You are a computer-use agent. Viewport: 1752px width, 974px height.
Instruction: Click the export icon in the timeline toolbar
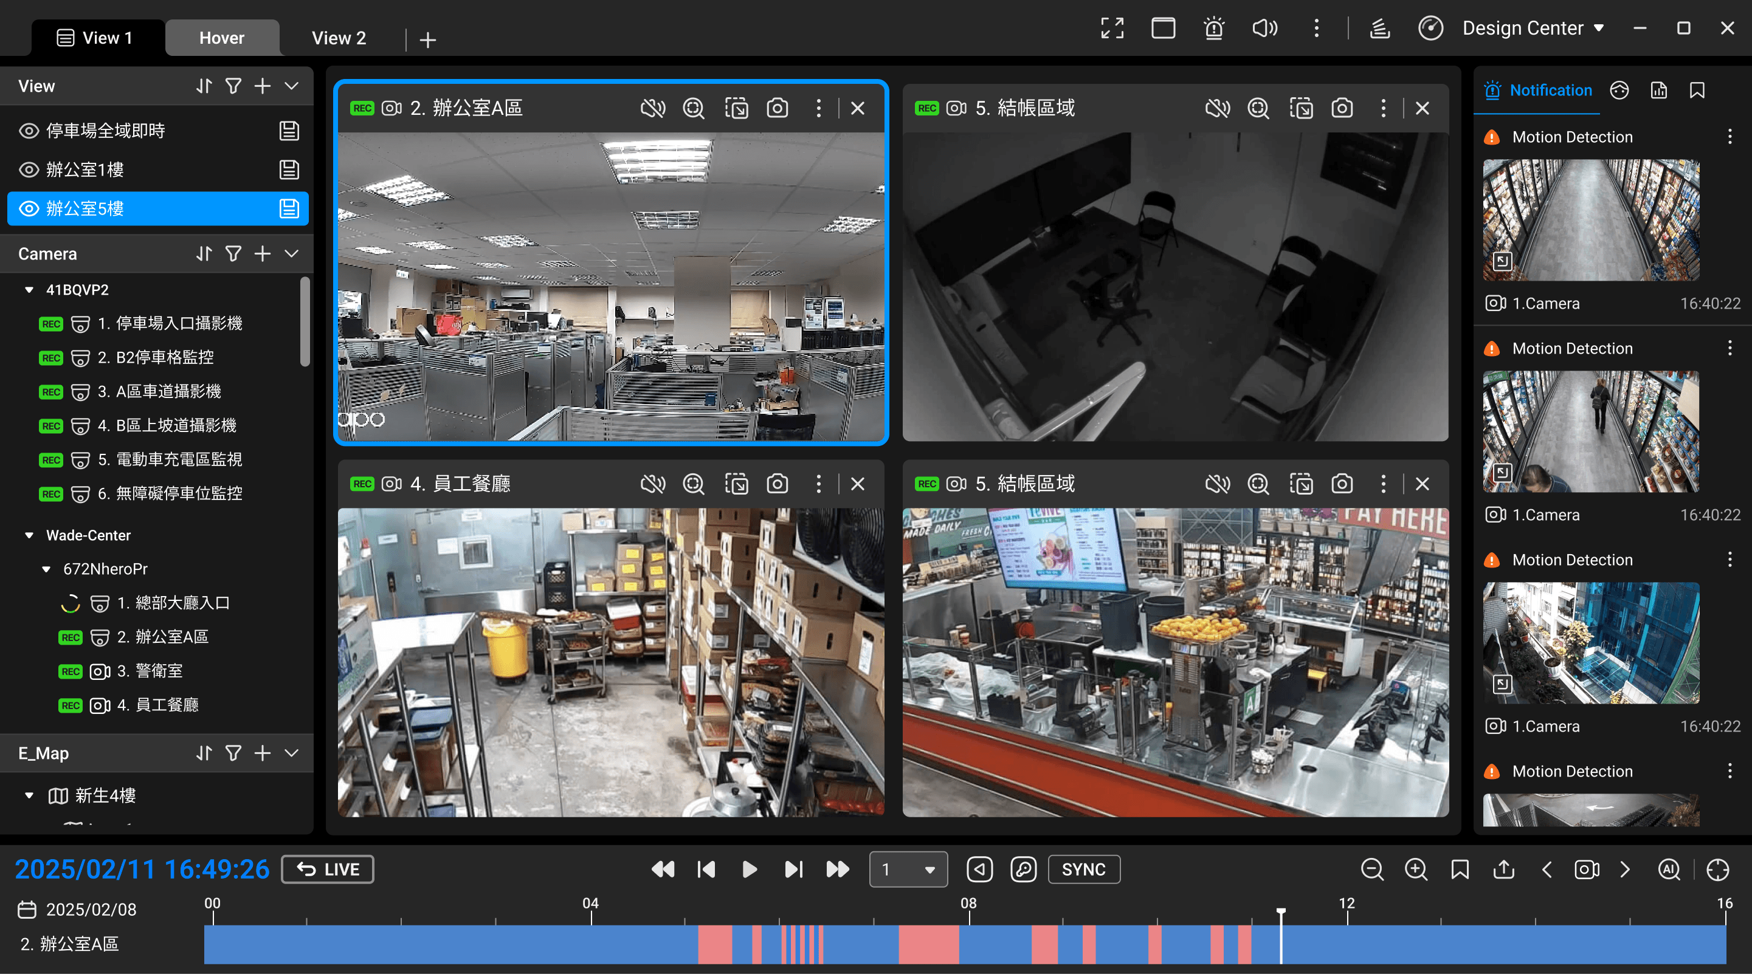pos(1504,869)
